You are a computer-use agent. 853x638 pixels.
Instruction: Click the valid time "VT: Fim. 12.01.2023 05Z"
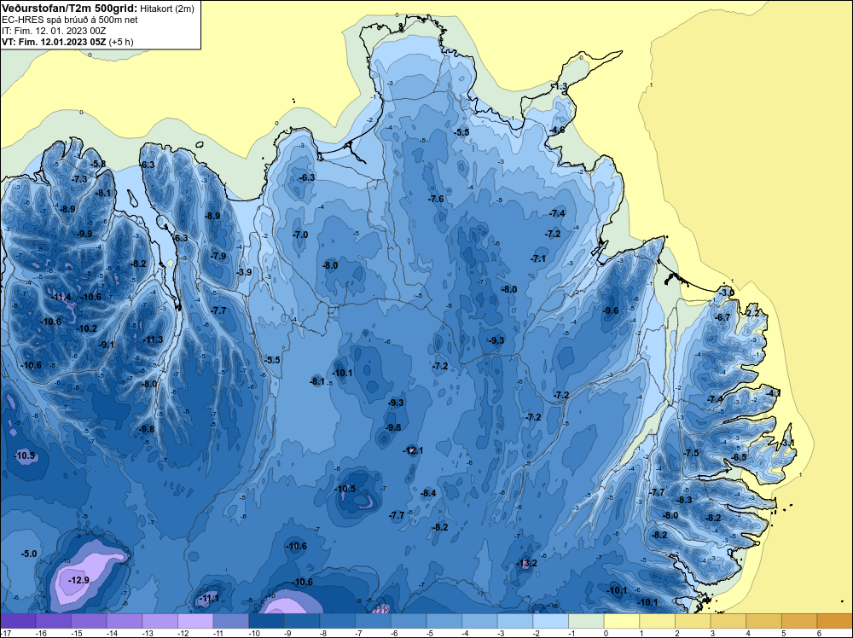point(55,41)
